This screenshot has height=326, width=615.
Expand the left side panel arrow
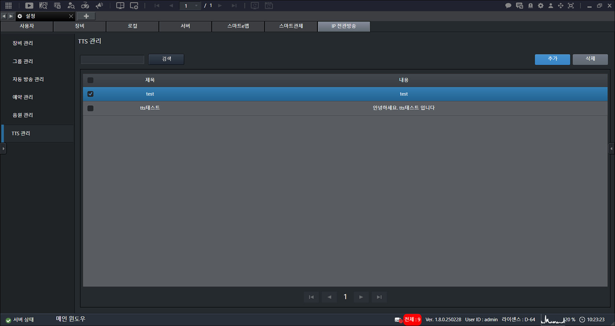3,149
